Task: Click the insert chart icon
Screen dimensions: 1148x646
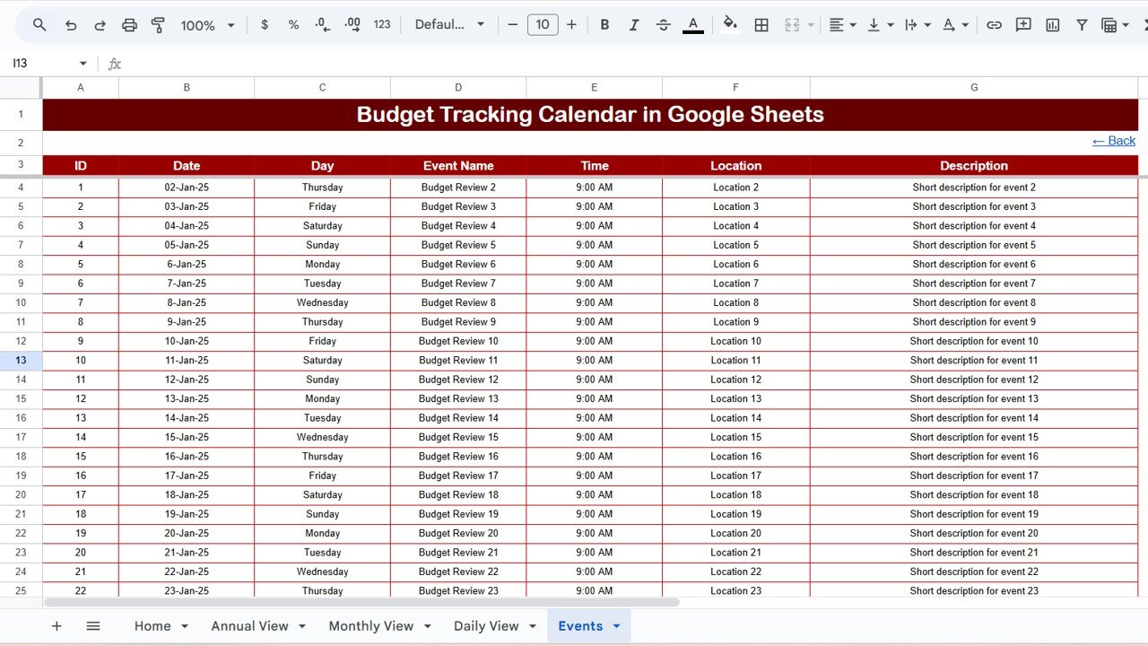Action: [1053, 25]
